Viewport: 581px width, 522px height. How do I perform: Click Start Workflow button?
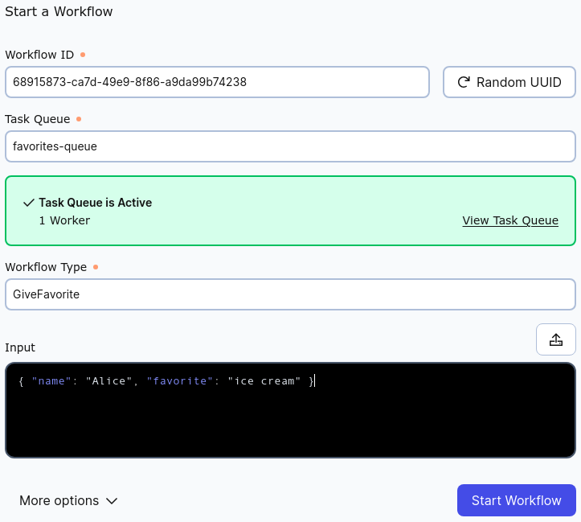click(516, 500)
